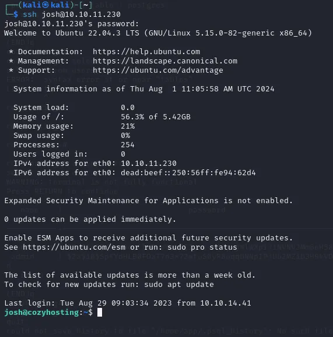Screen dimensions: 333x337
Task: Click the help.ubuntu.com documentation URL
Action: pos(146,52)
